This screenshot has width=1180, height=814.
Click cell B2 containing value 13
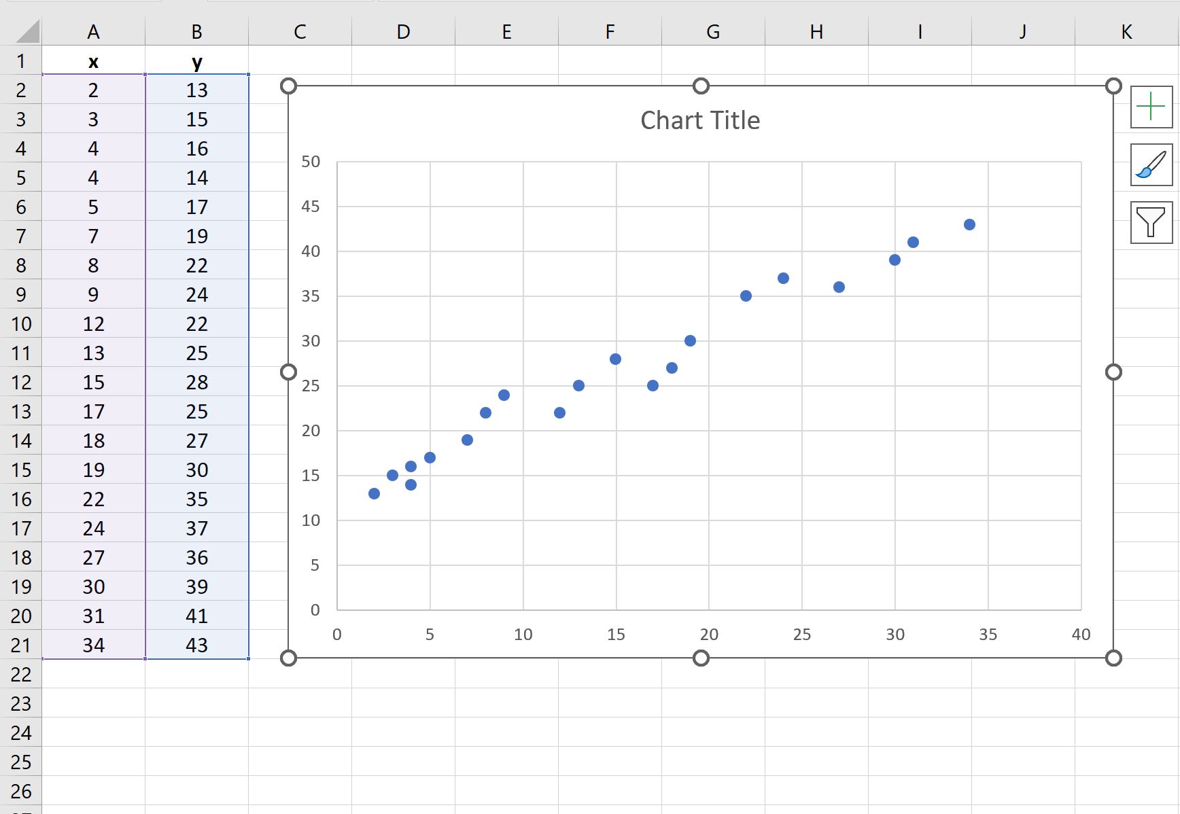[196, 90]
